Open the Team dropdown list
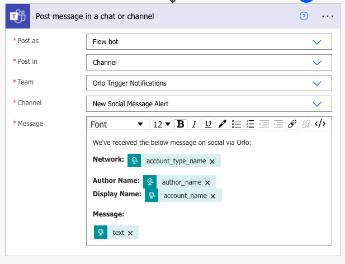The width and height of the screenshot is (345, 264). click(x=317, y=83)
